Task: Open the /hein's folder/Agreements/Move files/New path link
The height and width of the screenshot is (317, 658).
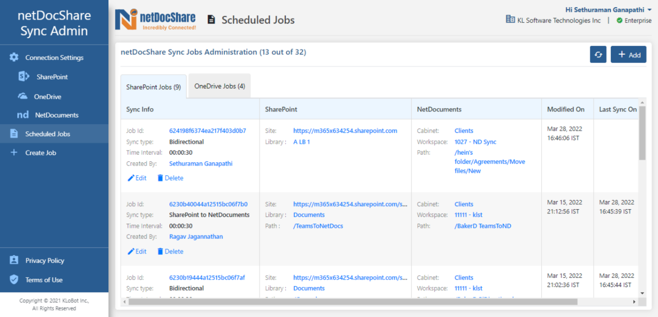Action: [x=490, y=161]
